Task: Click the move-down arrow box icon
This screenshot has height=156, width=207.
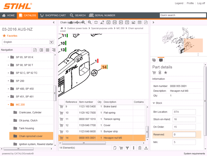Action: point(108,22)
